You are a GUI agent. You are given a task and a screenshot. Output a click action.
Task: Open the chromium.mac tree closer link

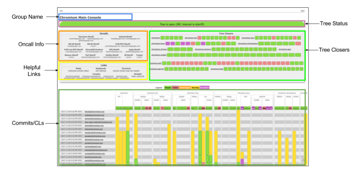(248, 38)
